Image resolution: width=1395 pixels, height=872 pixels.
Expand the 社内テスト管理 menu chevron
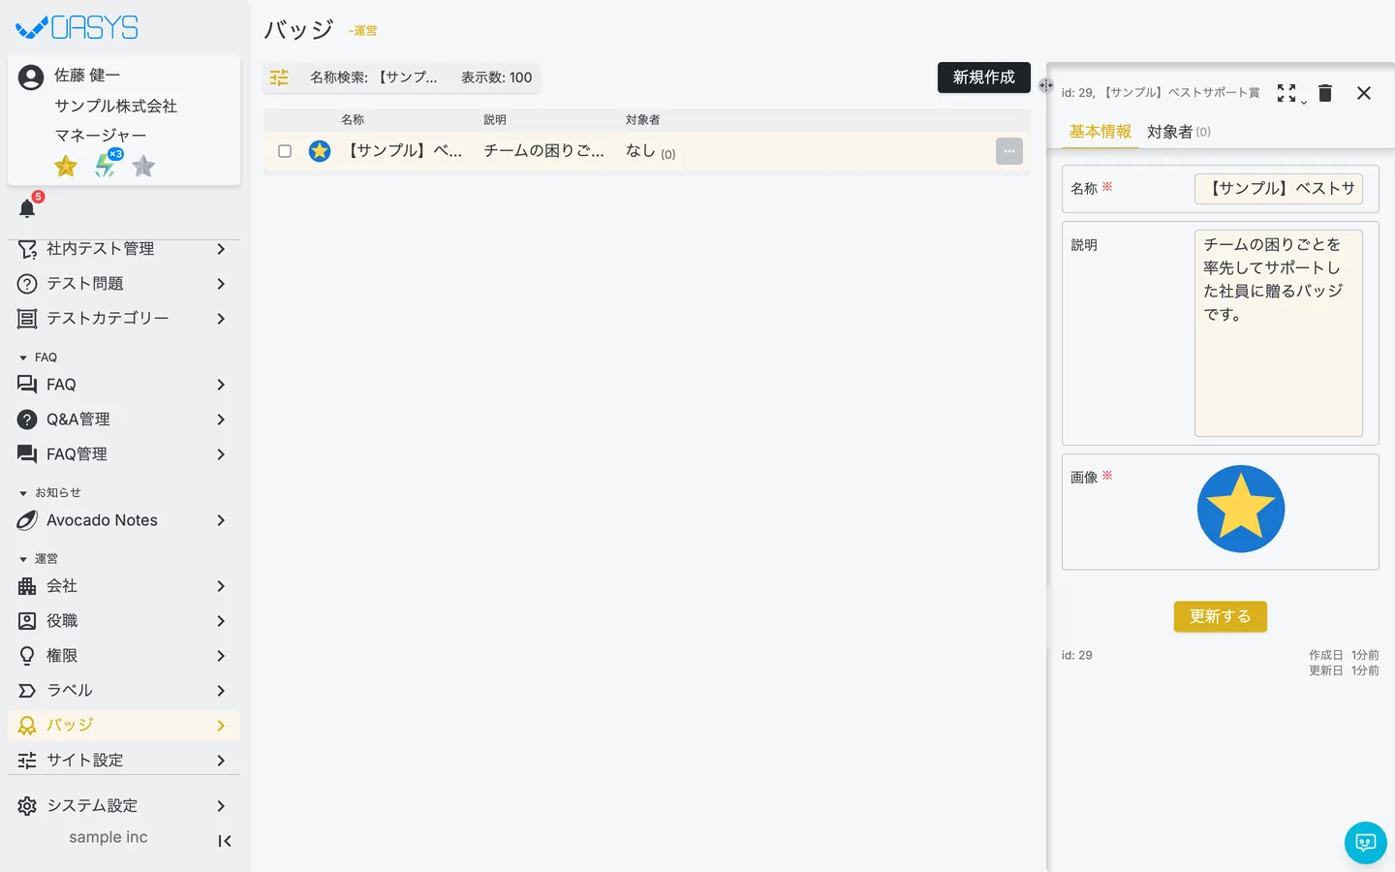click(x=221, y=249)
